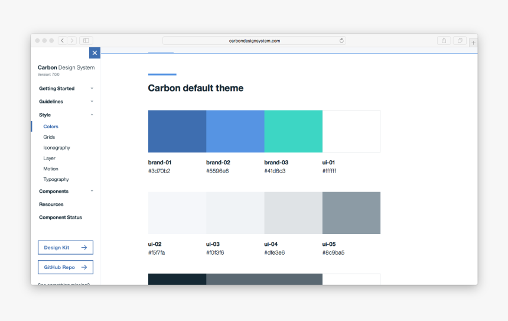Click the ui-03 color swatch
Screen dimensions: 508x321
tap(235, 213)
